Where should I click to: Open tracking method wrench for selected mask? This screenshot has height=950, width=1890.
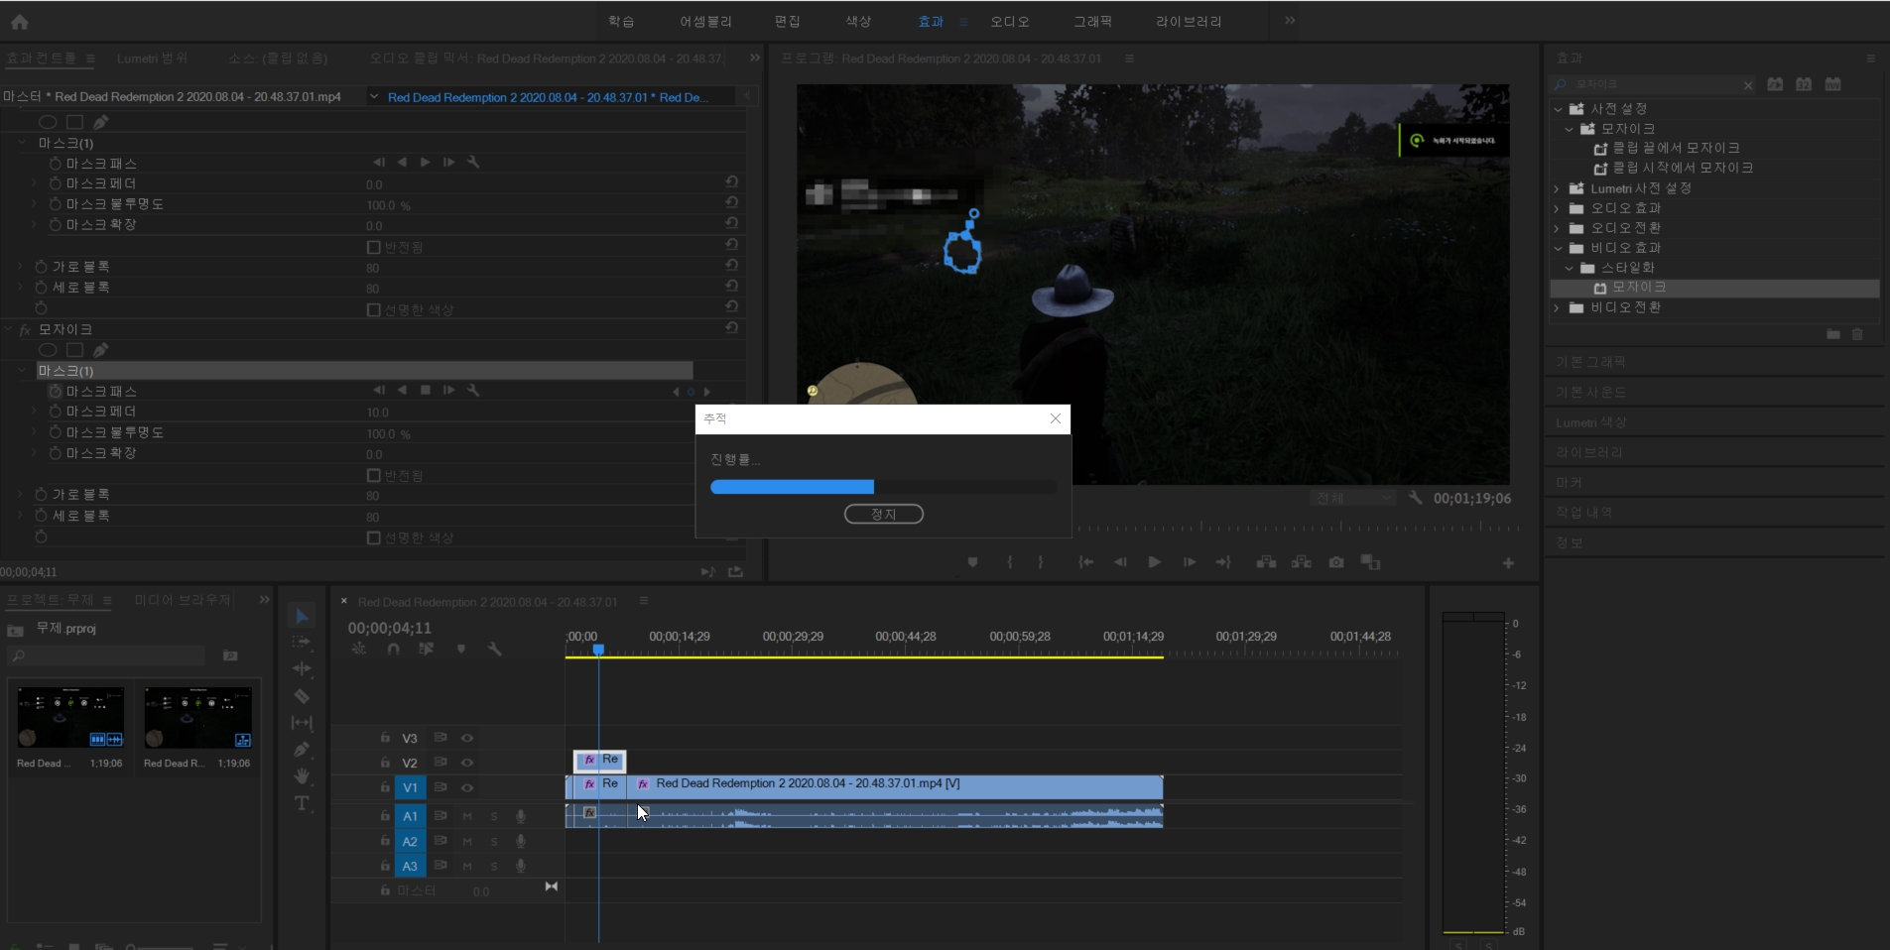[x=473, y=391]
